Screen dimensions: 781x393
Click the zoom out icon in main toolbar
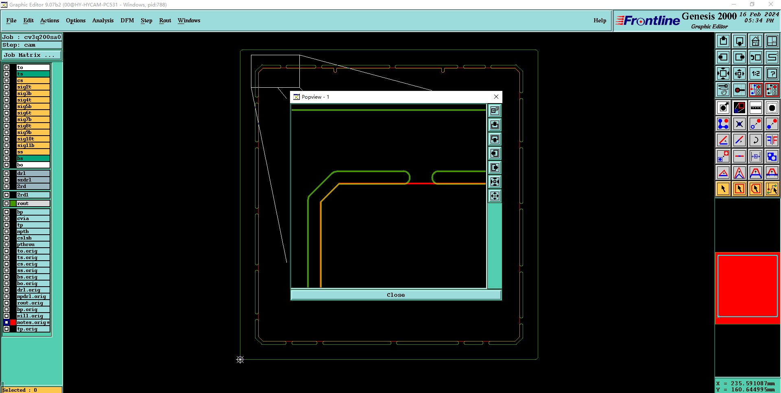click(740, 73)
